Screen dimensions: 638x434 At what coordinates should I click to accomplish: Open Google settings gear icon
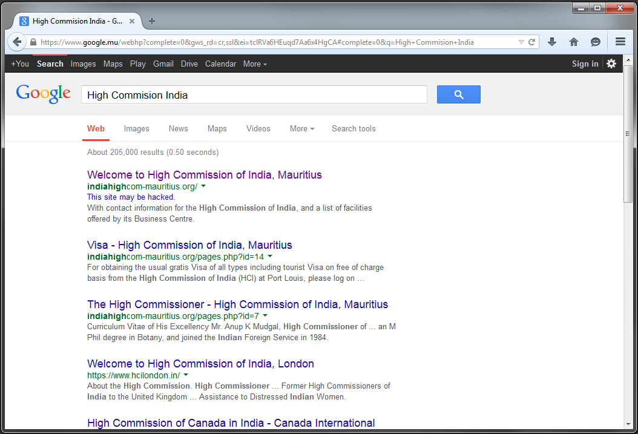coord(611,64)
